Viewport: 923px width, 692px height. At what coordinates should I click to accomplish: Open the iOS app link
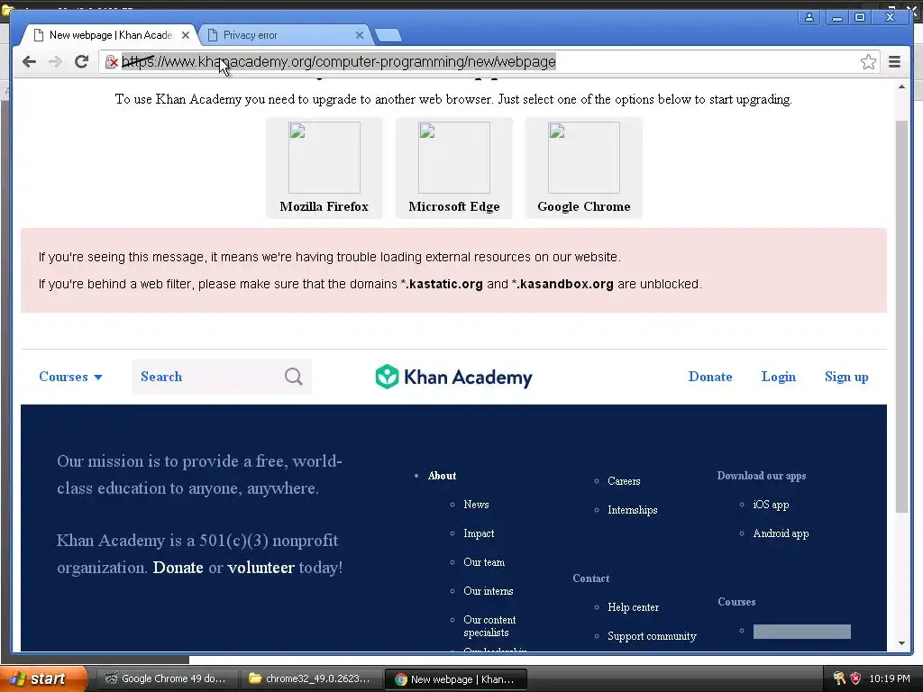click(772, 505)
